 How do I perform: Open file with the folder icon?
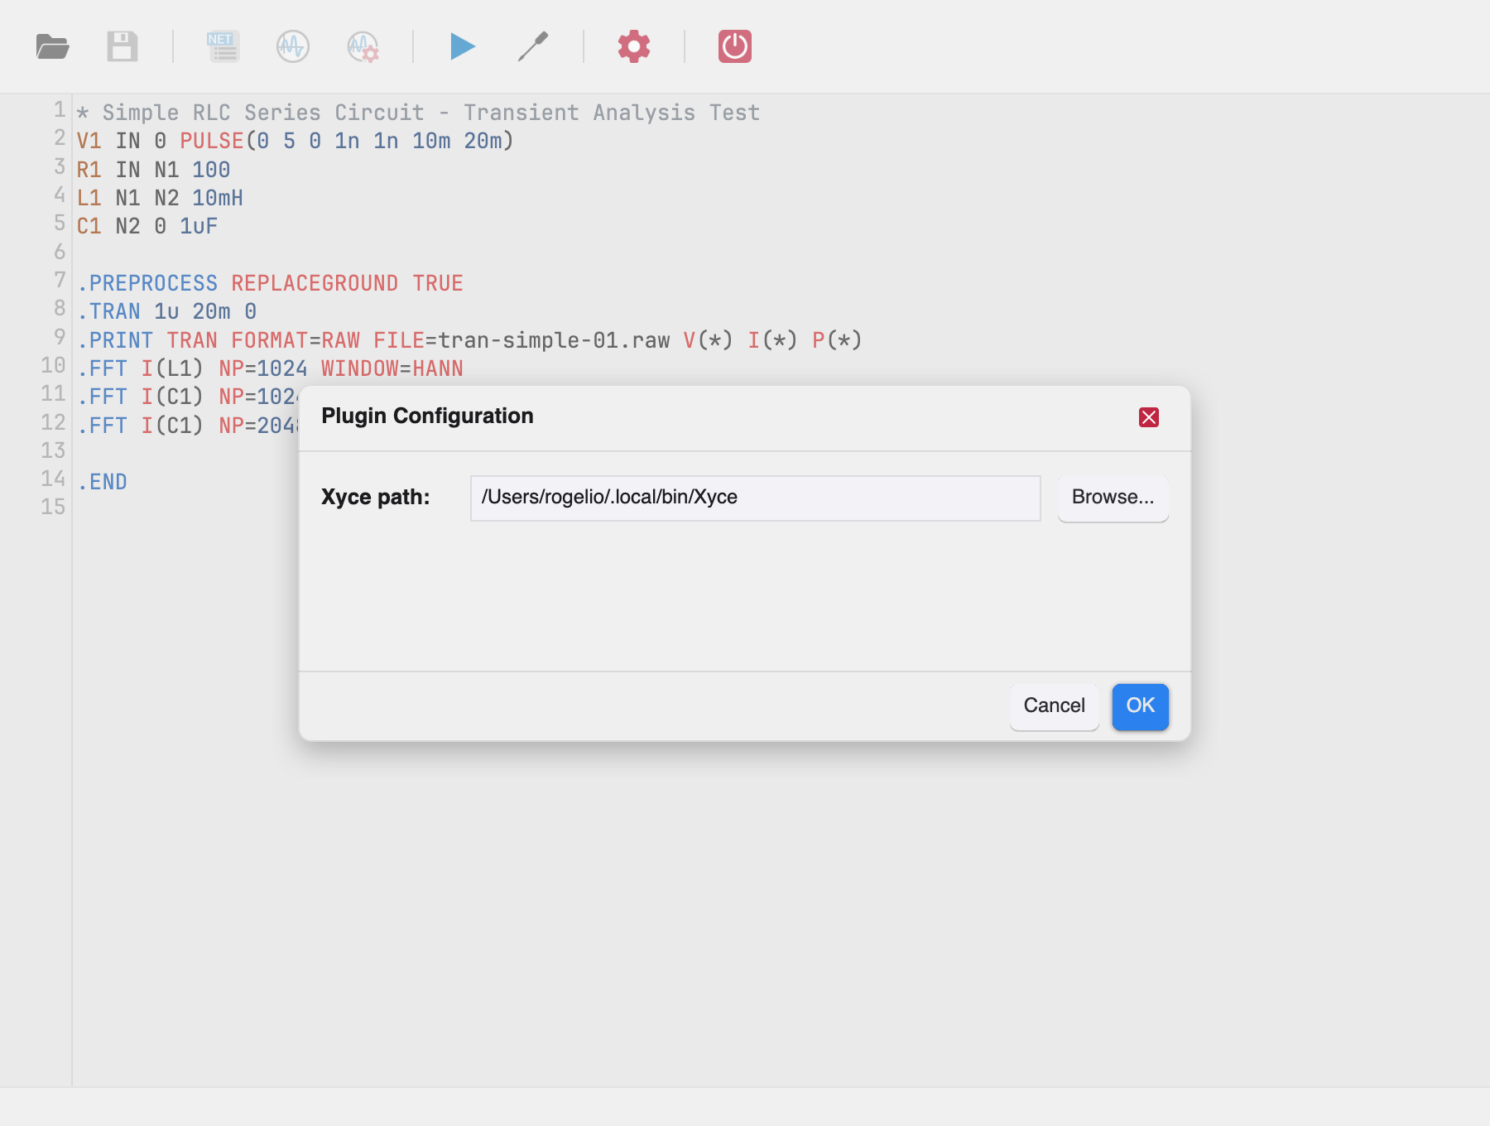coord(53,46)
